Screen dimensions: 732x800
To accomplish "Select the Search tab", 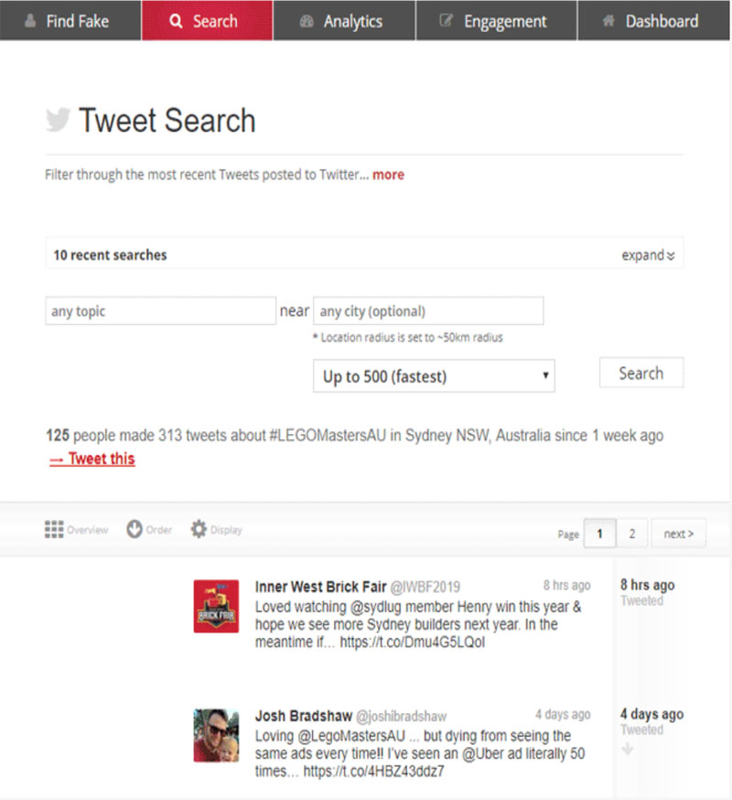I will click(207, 20).
